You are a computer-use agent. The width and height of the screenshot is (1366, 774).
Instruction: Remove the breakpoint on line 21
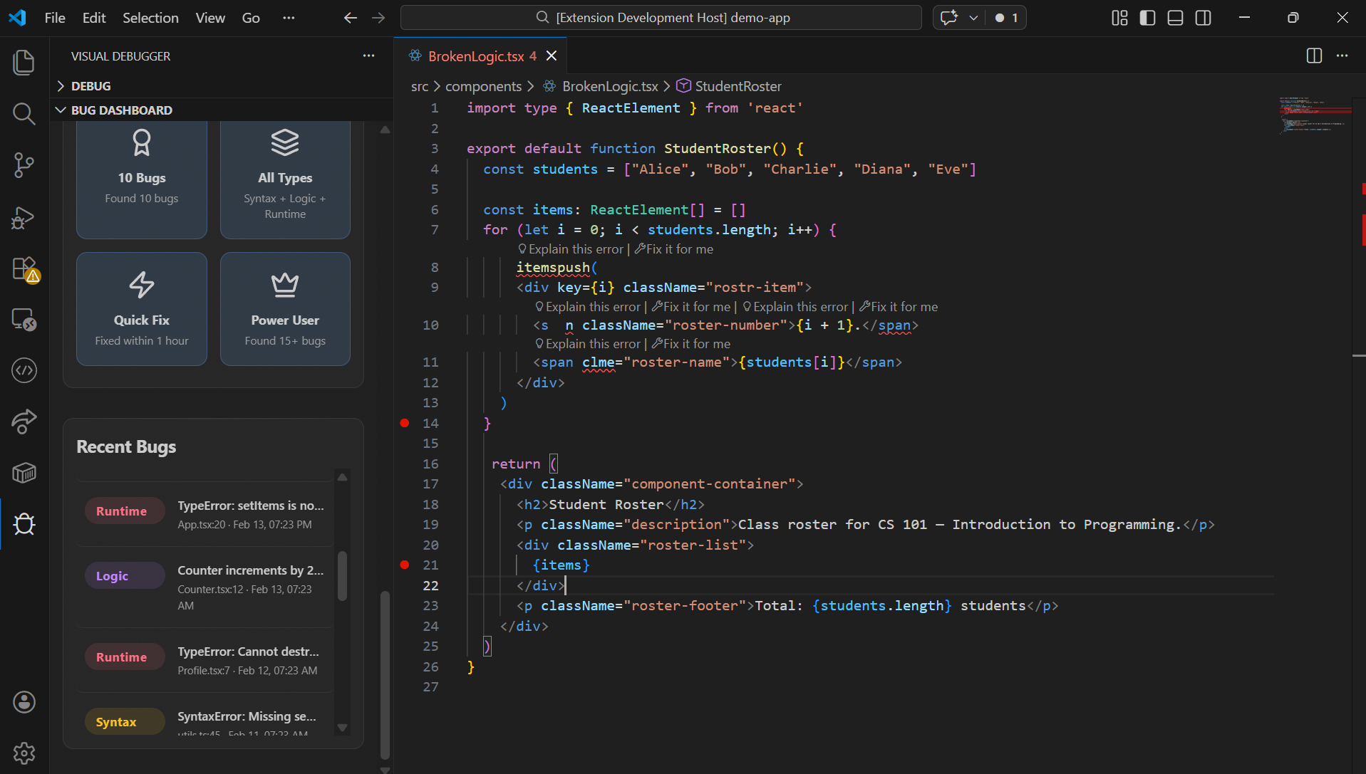pos(405,565)
